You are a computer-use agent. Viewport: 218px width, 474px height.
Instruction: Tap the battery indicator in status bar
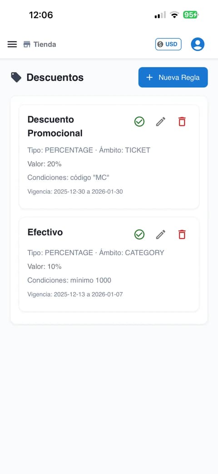tap(191, 15)
